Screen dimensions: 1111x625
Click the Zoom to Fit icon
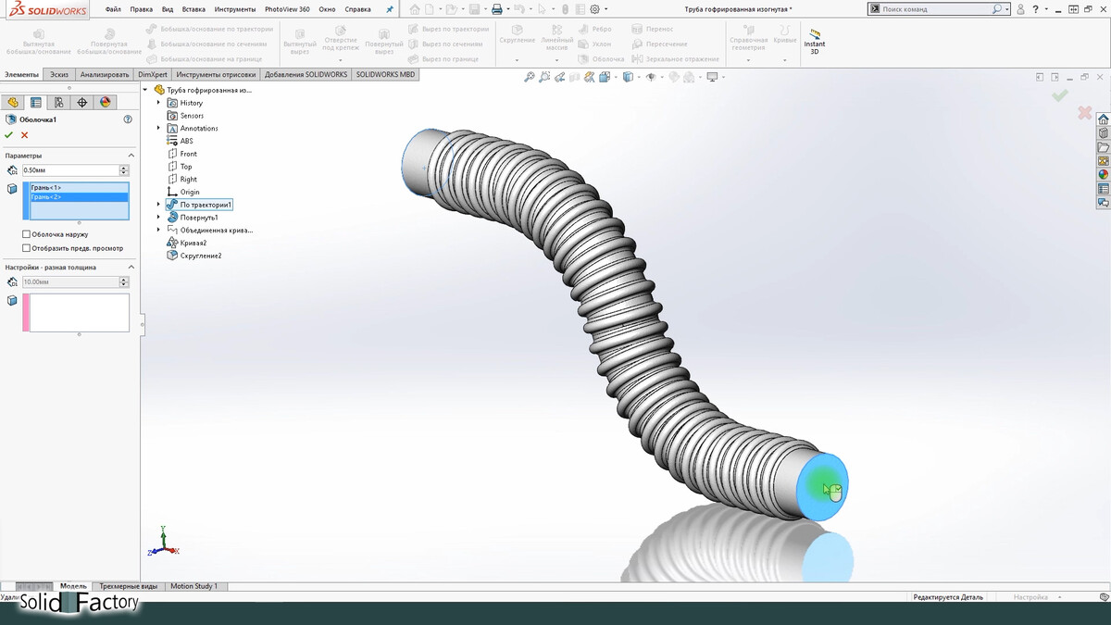(530, 78)
